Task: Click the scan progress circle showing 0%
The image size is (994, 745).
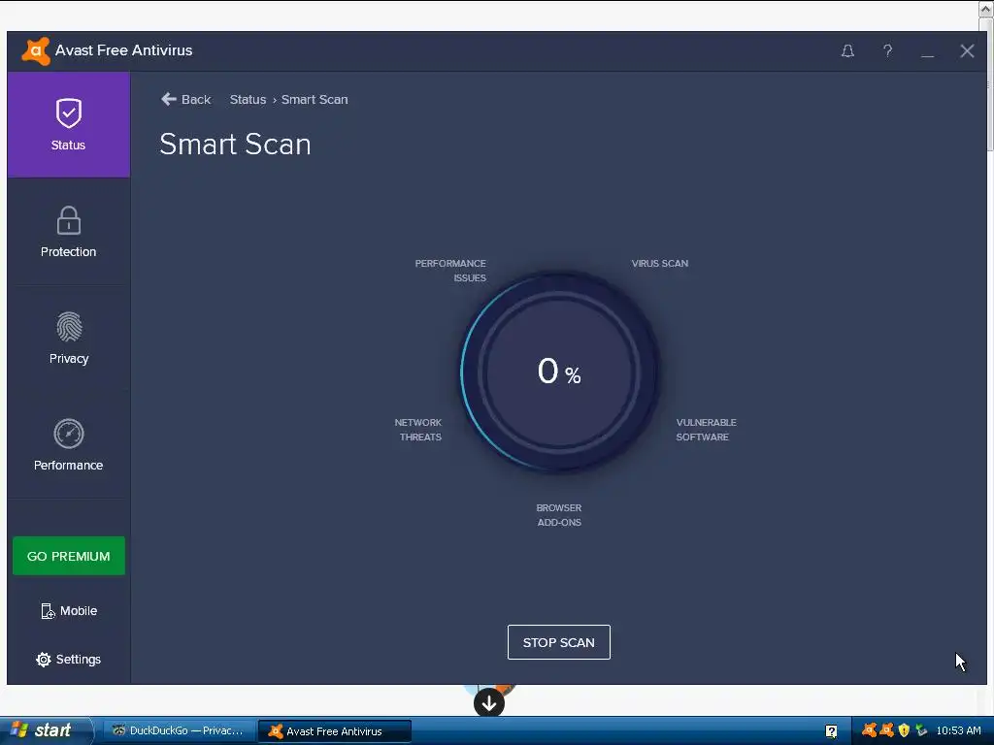Action: [558, 372]
